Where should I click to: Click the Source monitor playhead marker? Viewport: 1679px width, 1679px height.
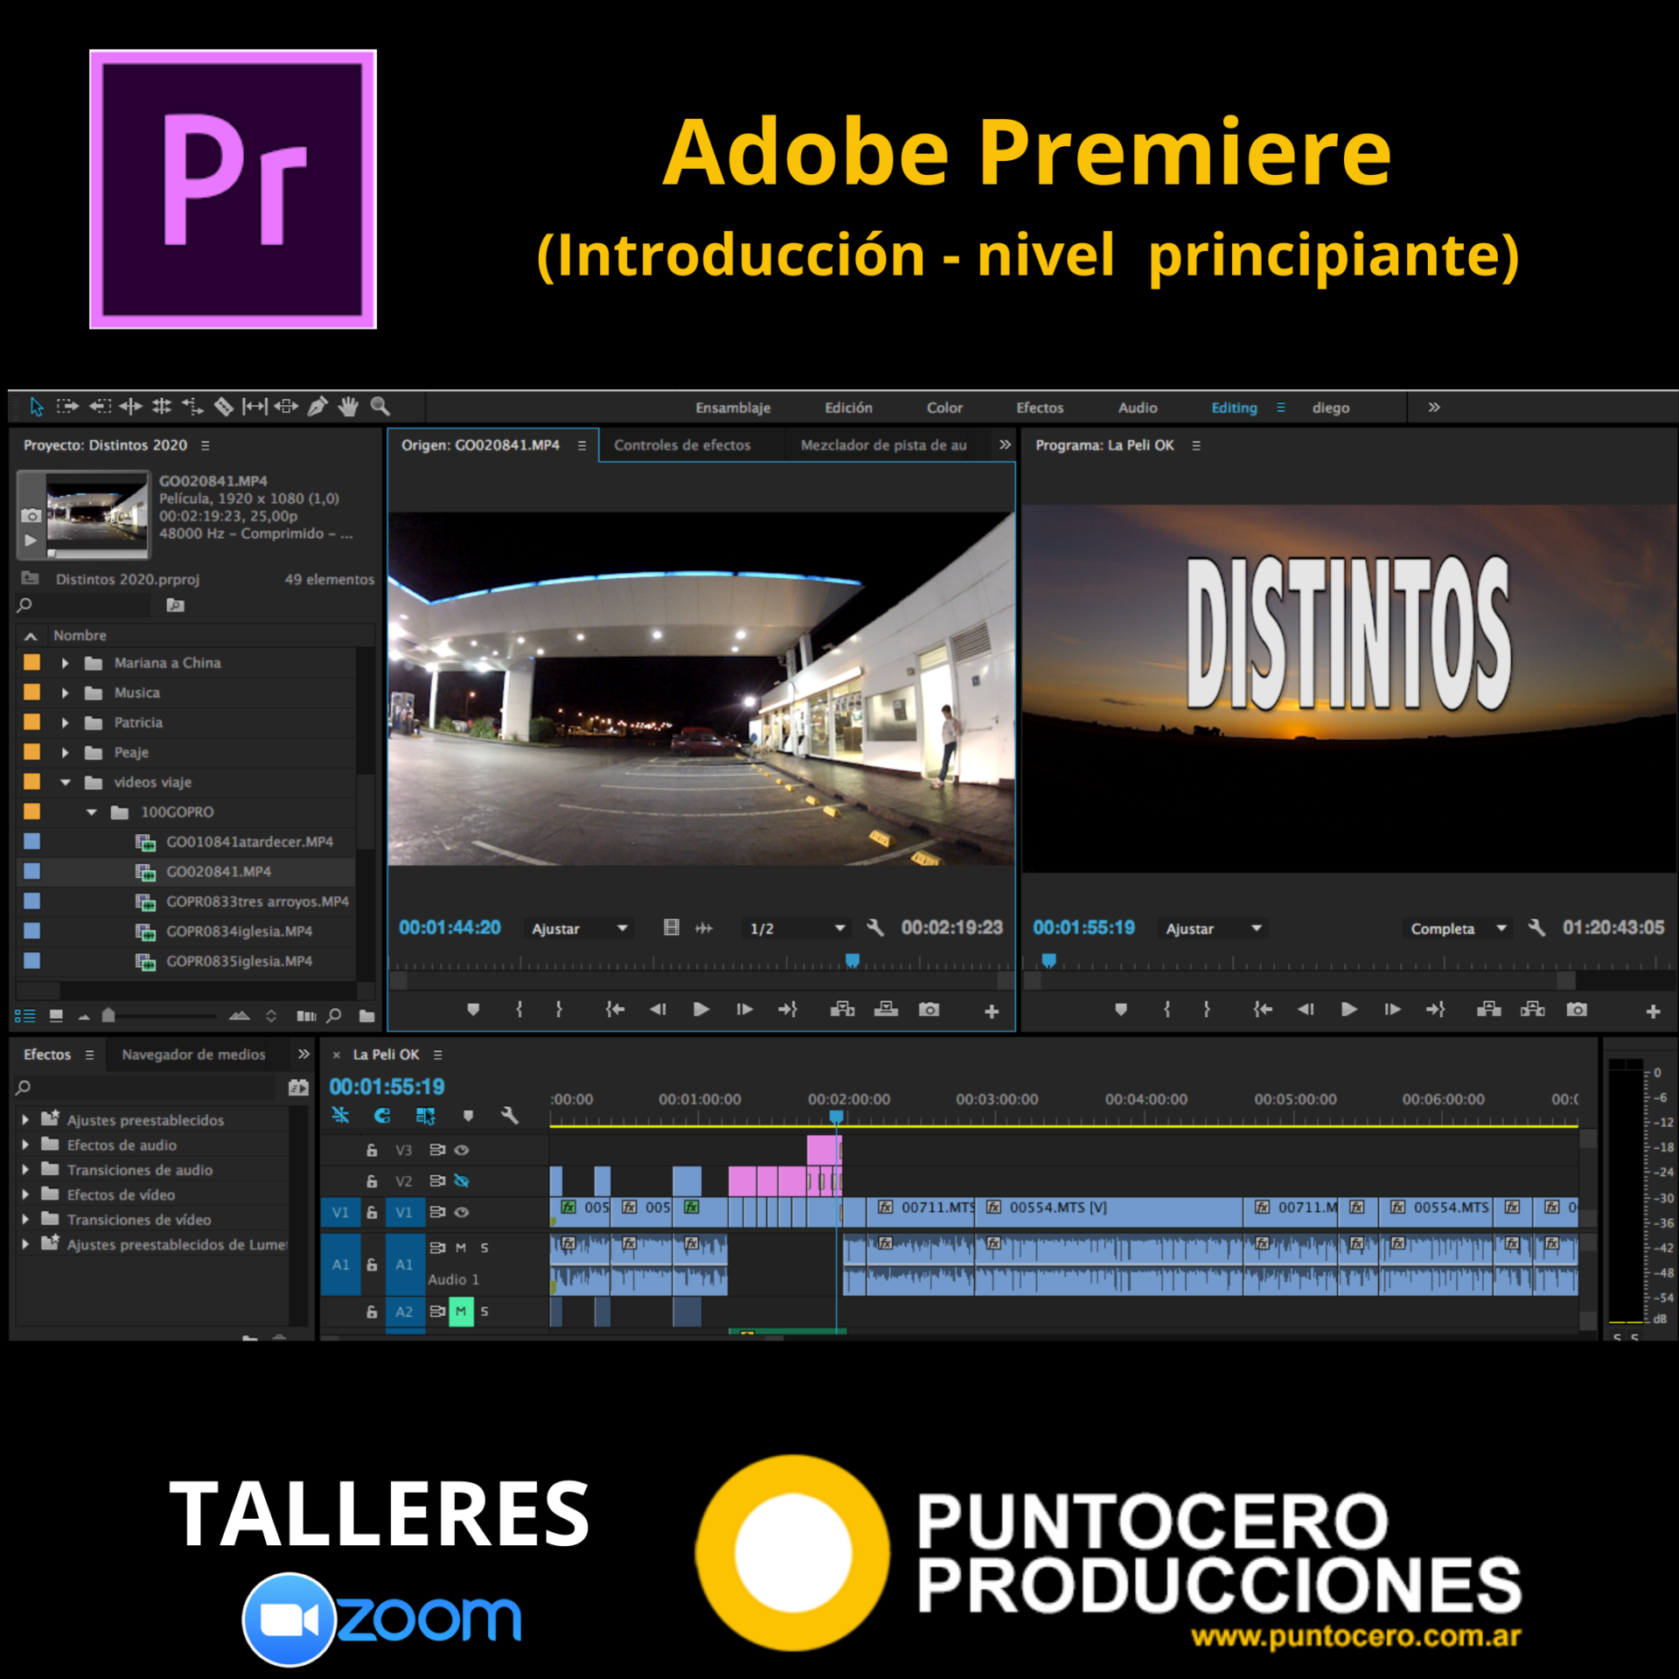(x=853, y=961)
